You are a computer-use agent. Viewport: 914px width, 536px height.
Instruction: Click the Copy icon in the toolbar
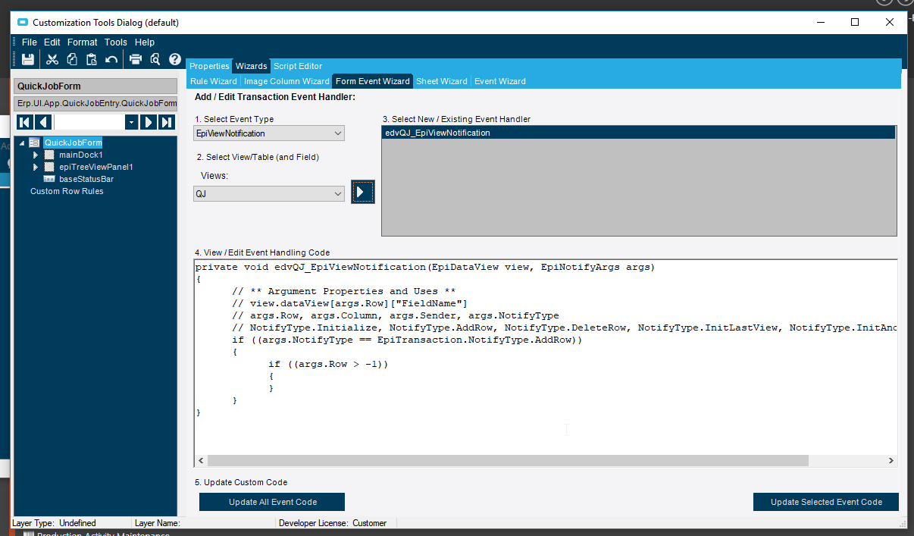pos(72,59)
